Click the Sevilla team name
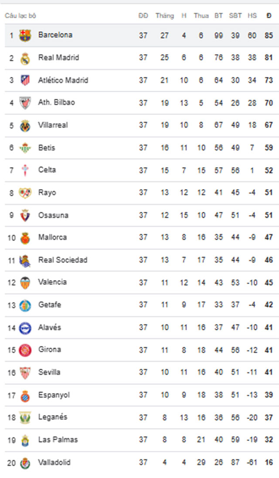Screen dimensions: 279x478 point(49,372)
